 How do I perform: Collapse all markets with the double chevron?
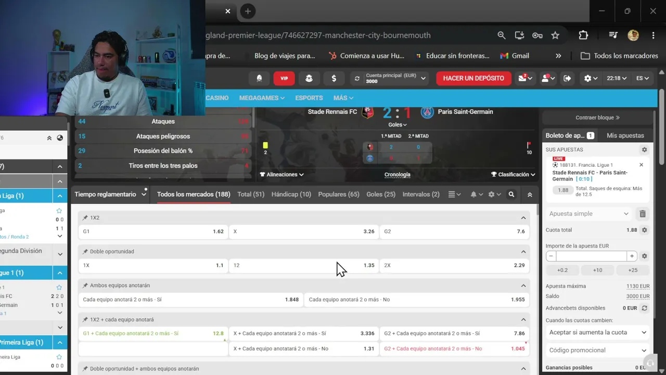pyautogui.click(x=530, y=194)
